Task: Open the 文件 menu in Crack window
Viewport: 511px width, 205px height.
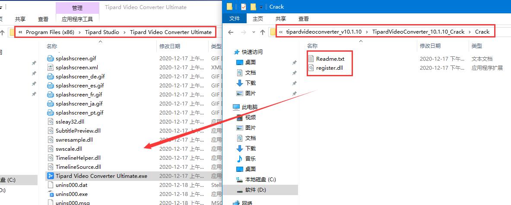Action: [x=235, y=19]
